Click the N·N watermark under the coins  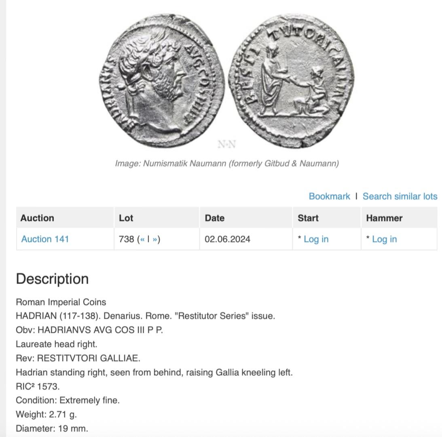point(226,144)
